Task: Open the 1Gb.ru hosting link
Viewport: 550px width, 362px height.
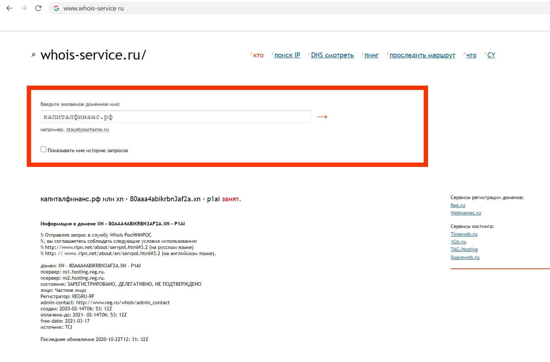Action: [x=458, y=242]
